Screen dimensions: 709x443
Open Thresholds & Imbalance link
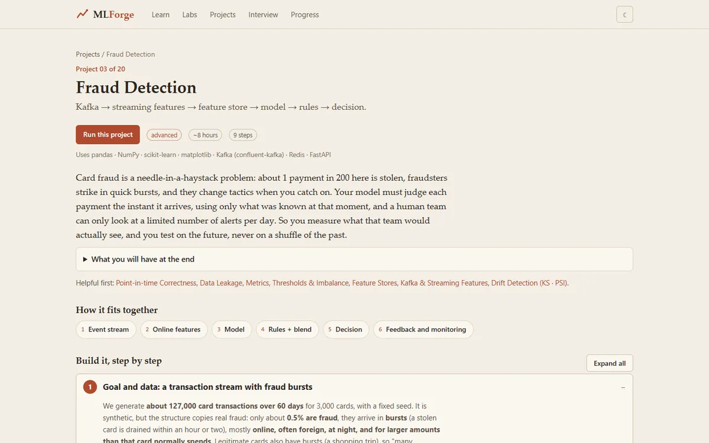tap(310, 283)
